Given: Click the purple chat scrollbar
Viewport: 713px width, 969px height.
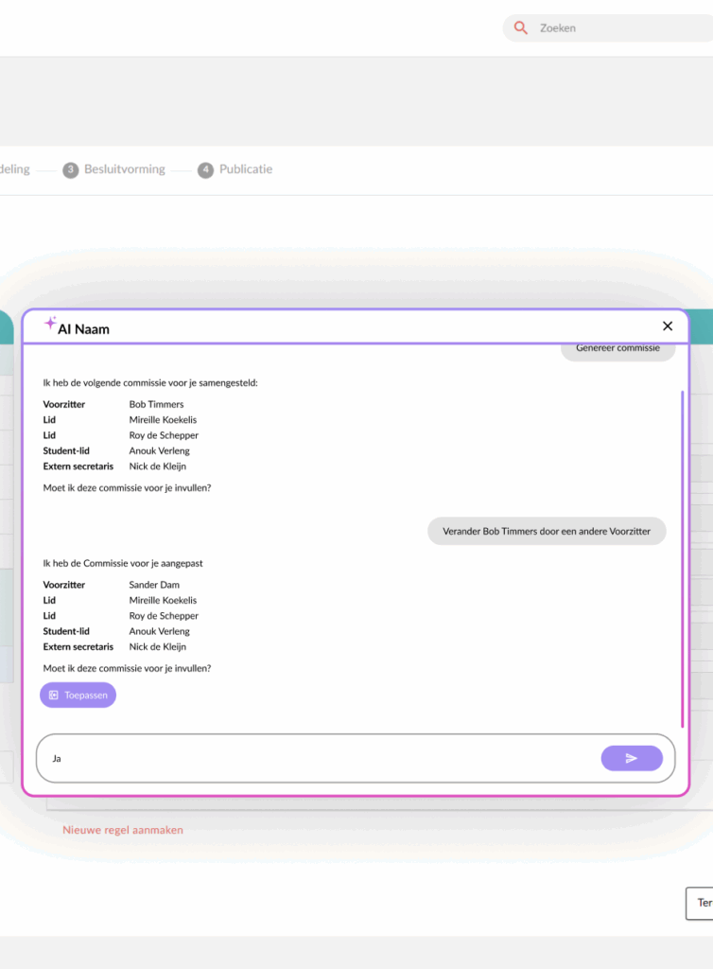Looking at the screenshot, I should pyautogui.click(x=682, y=558).
